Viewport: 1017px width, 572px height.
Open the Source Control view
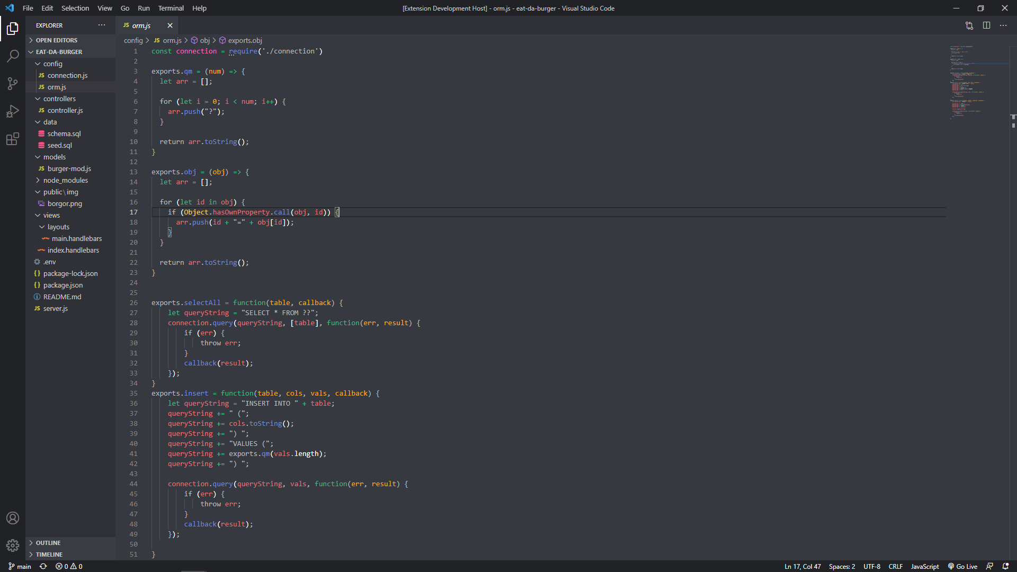13,84
